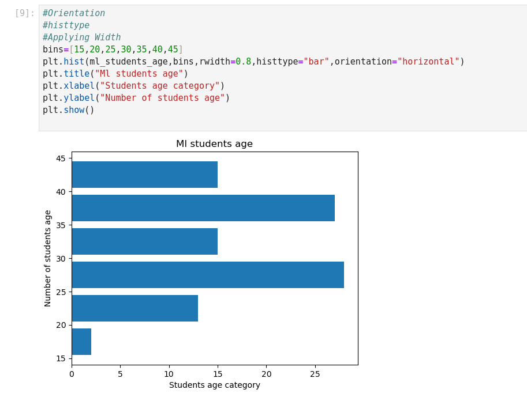Click the plt.show() line
This screenshot has height=397, width=527.
pos(68,110)
